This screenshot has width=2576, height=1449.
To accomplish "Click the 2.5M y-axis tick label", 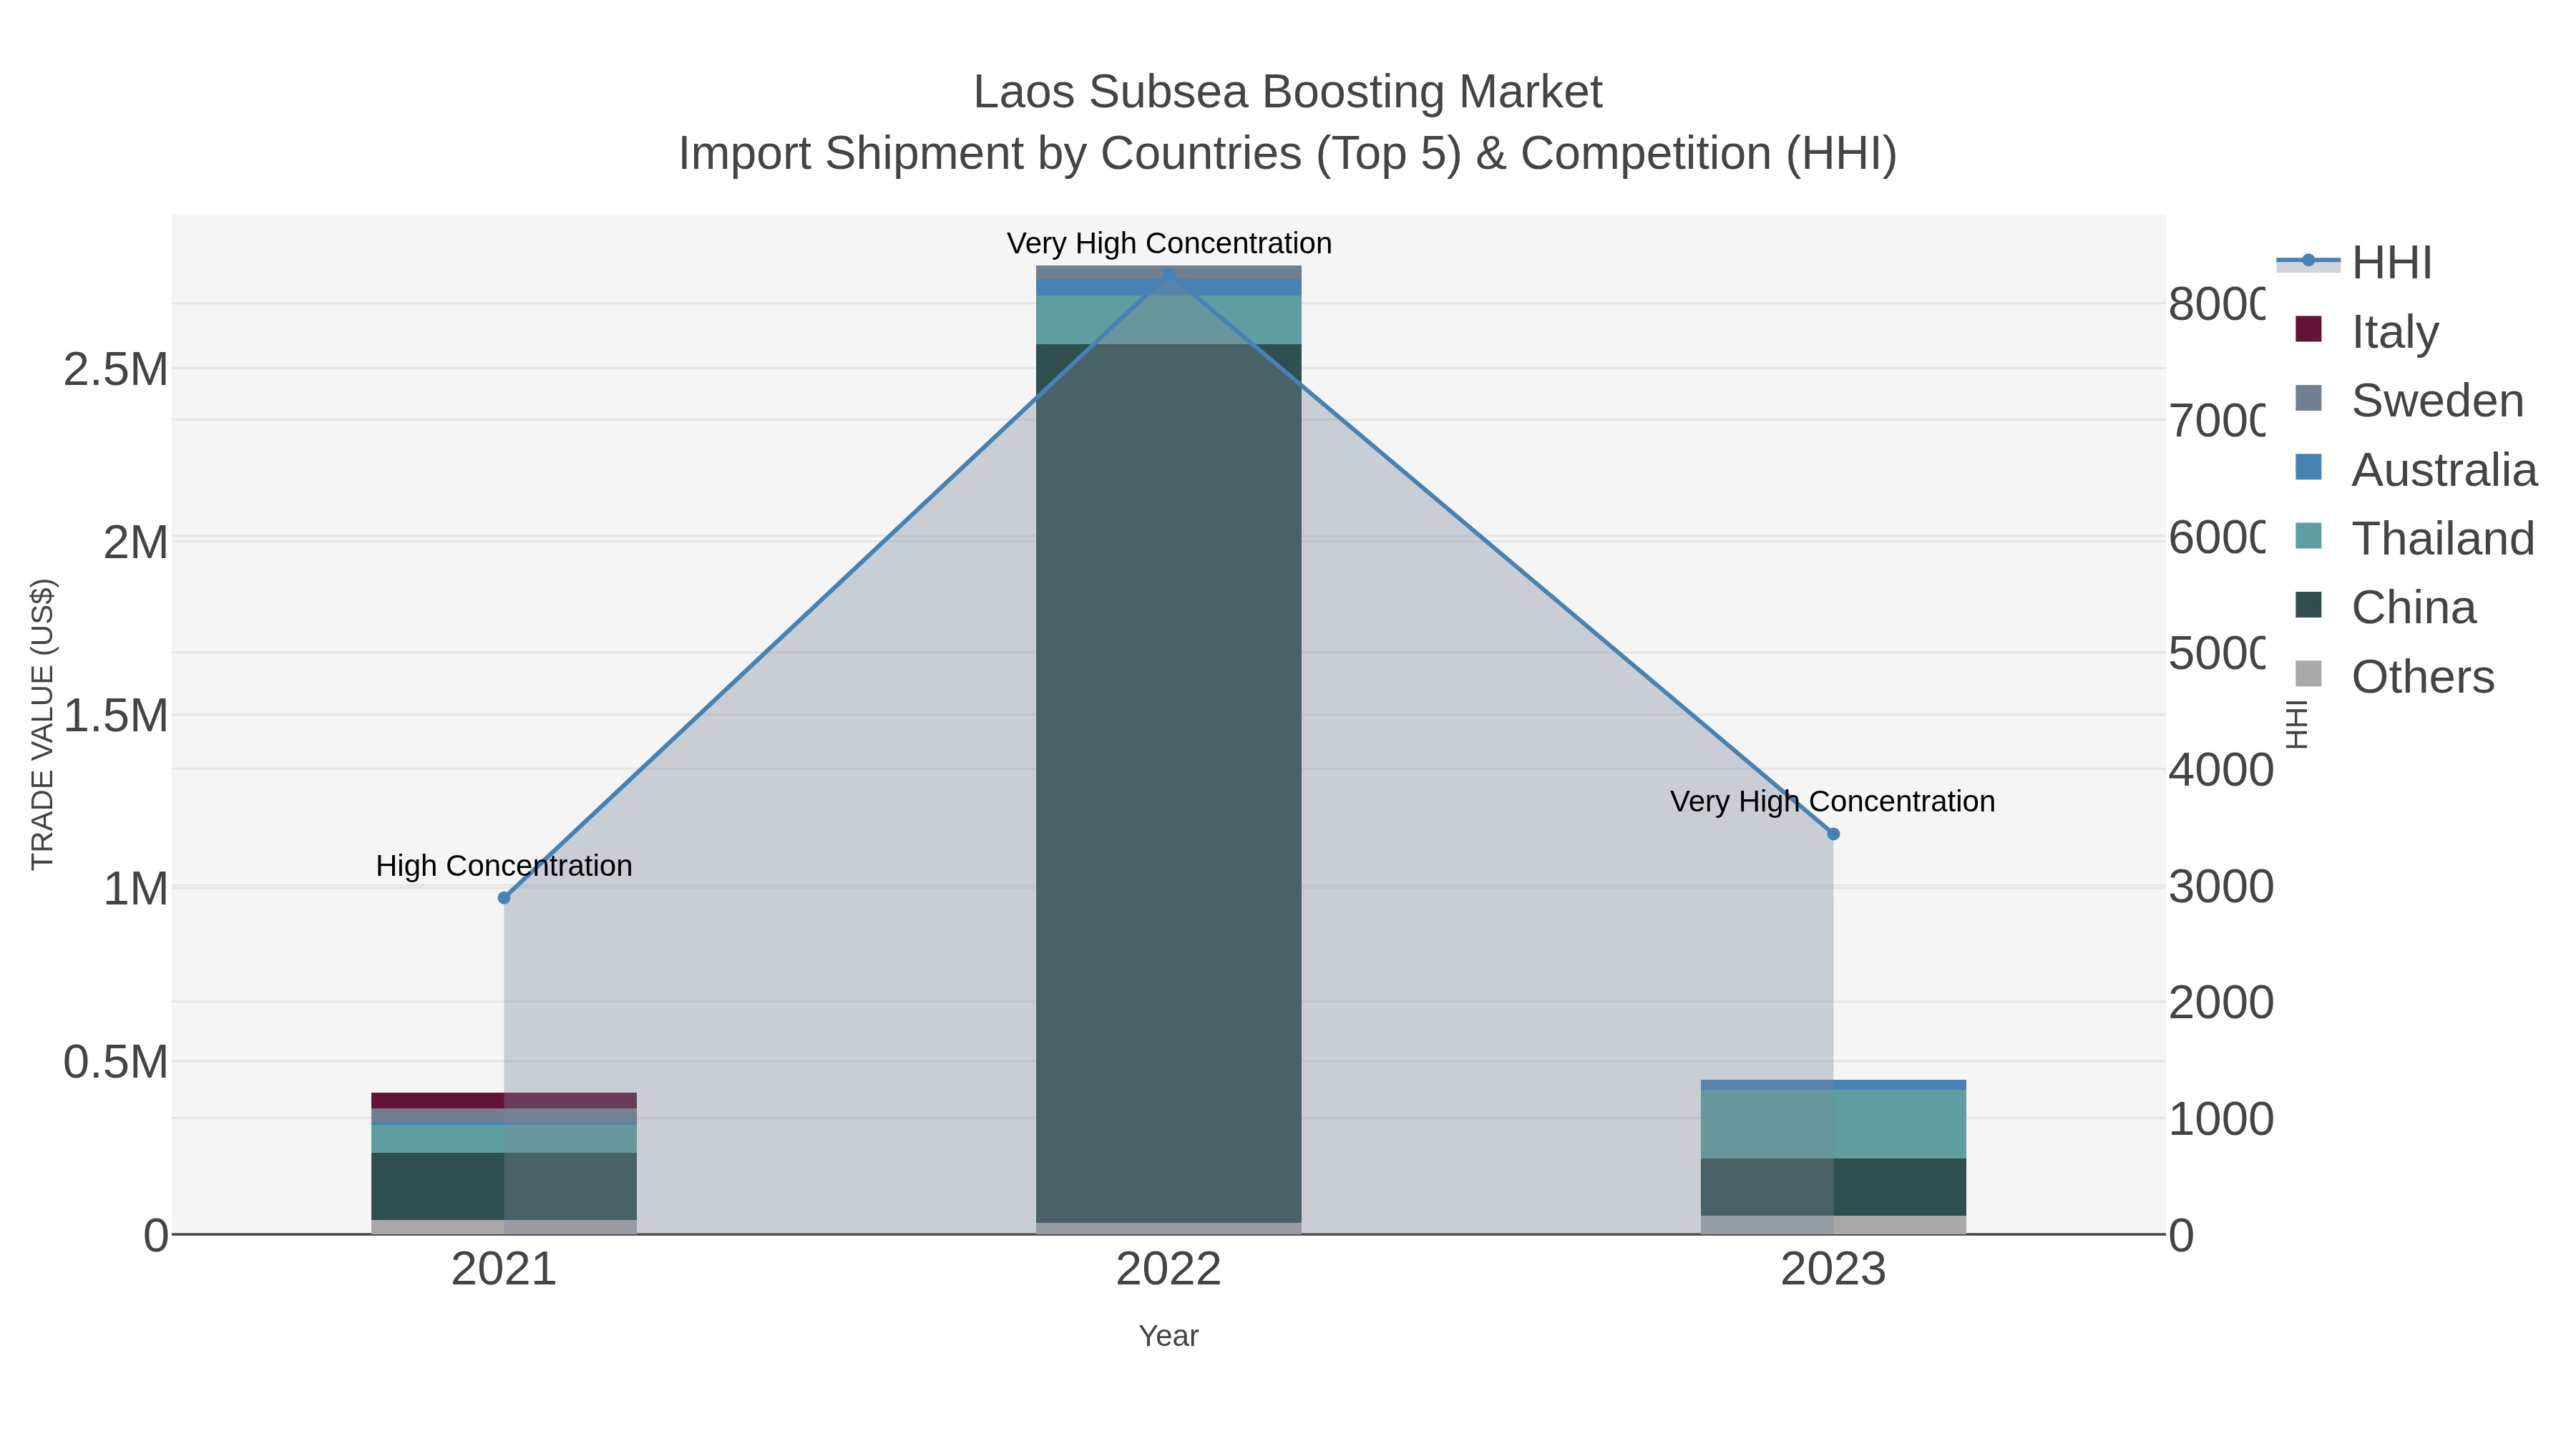I will (x=116, y=370).
